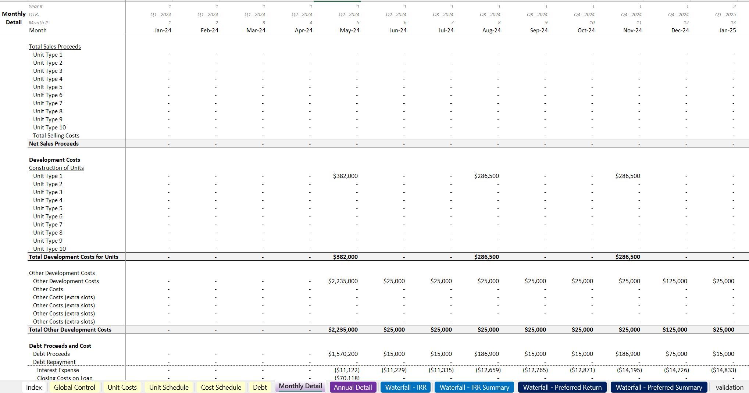Select the $75,000 Debt Proceeds cell
Screen dimensions: 749x393
(677, 354)
